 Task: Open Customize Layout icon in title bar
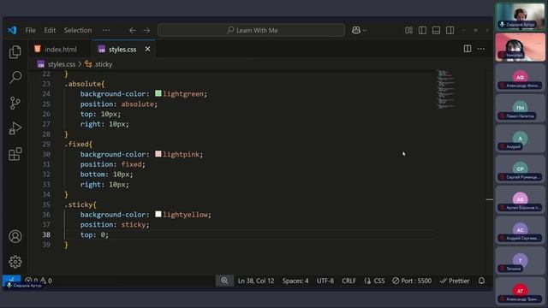(409, 31)
